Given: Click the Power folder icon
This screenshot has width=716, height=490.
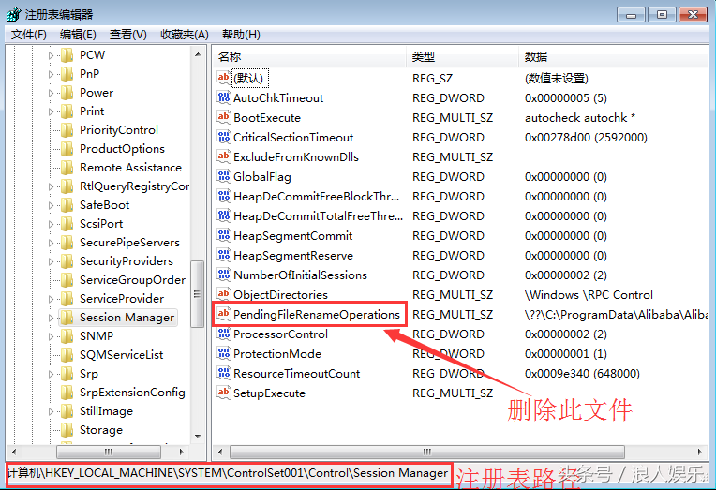Looking at the screenshot, I should (x=67, y=93).
